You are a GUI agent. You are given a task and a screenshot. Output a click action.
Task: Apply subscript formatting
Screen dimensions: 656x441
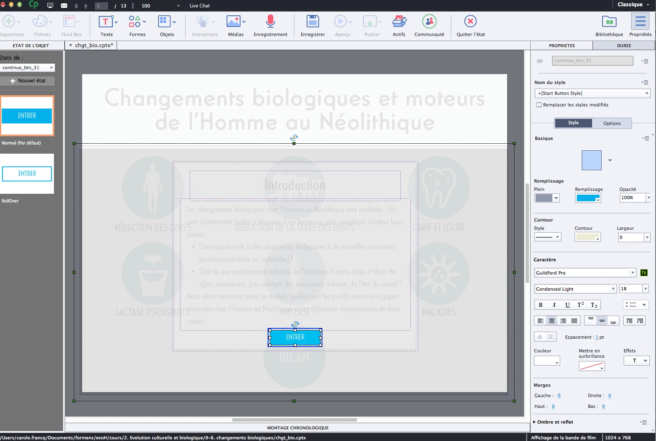click(594, 305)
